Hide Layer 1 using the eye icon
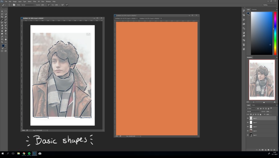The image size is (279, 158). click(x=248, y=135)
